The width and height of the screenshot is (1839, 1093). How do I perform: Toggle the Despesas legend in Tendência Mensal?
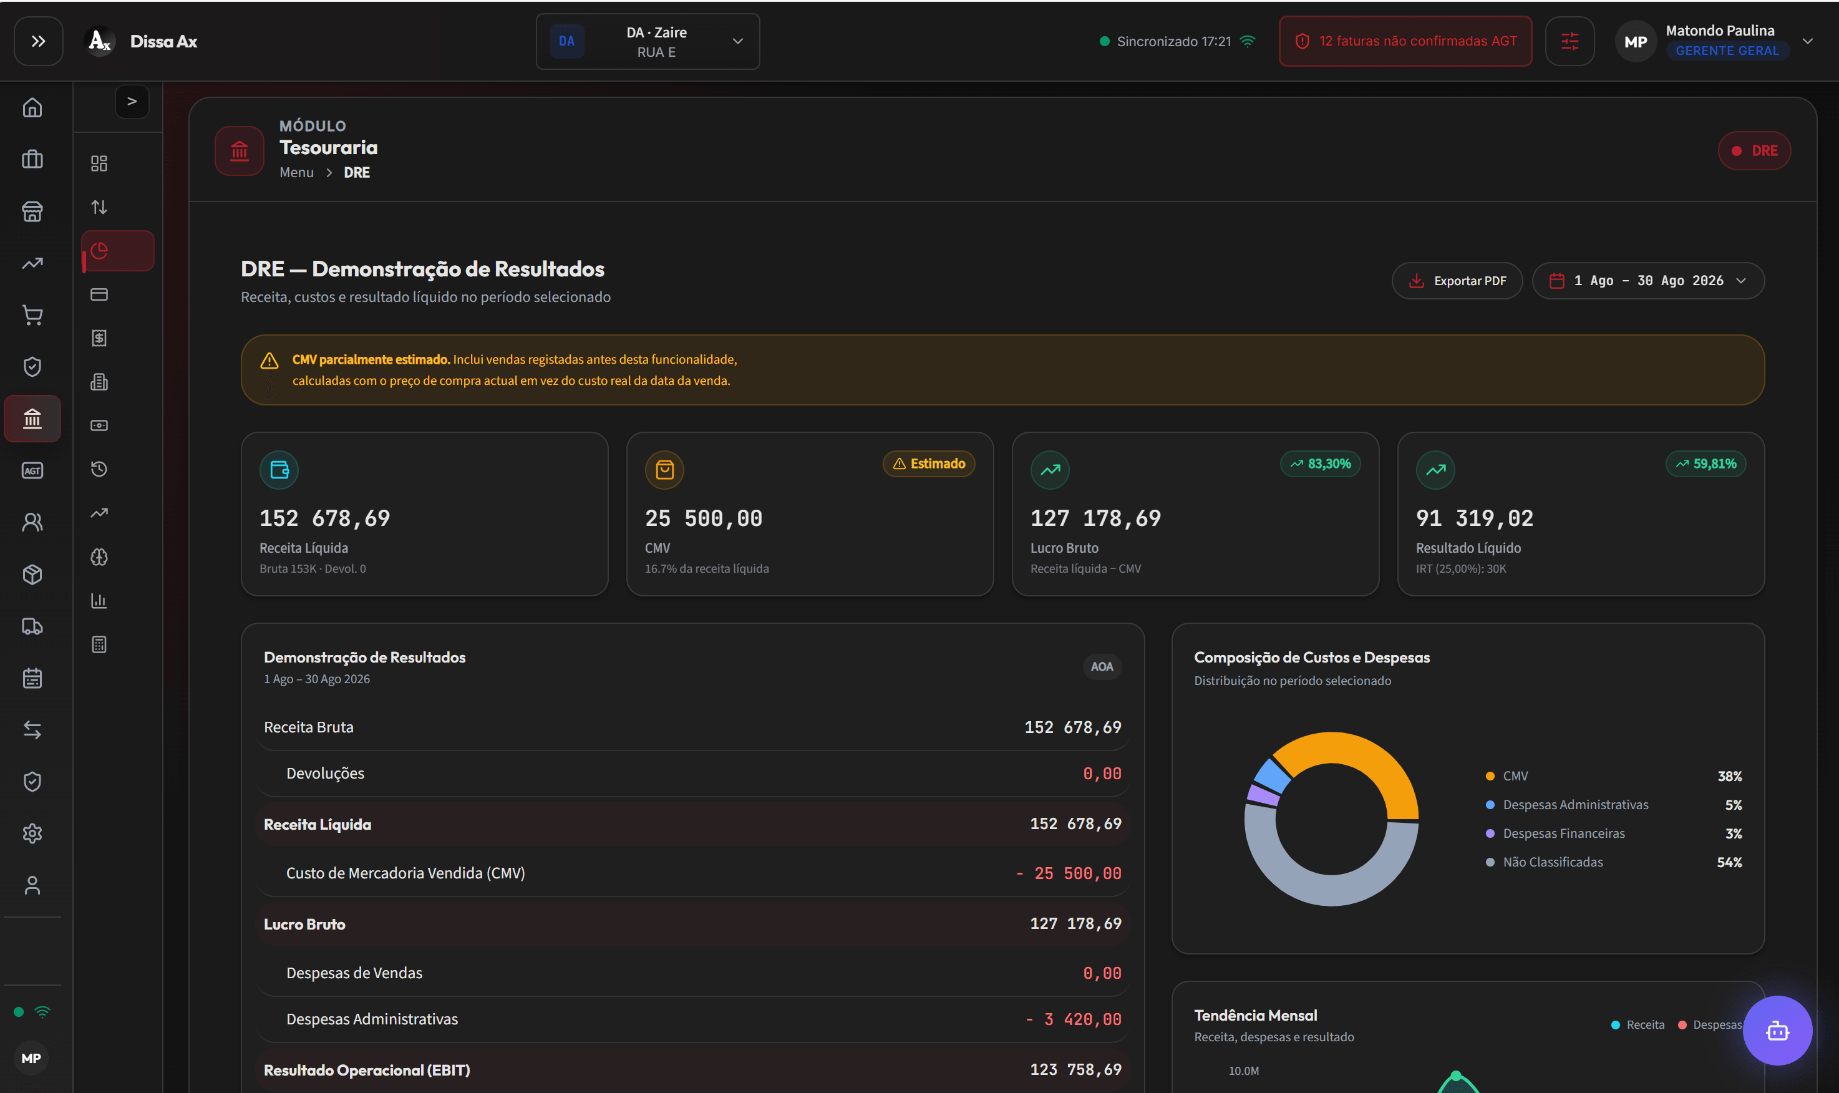click(x=1709, y=1024)
